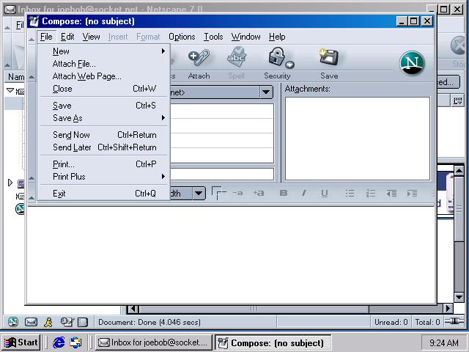Viewport: 469px width, 352px height.
Task: Launch Internet Explorer from quick launch
Action: pyautogui.click(x=59, y=342)
